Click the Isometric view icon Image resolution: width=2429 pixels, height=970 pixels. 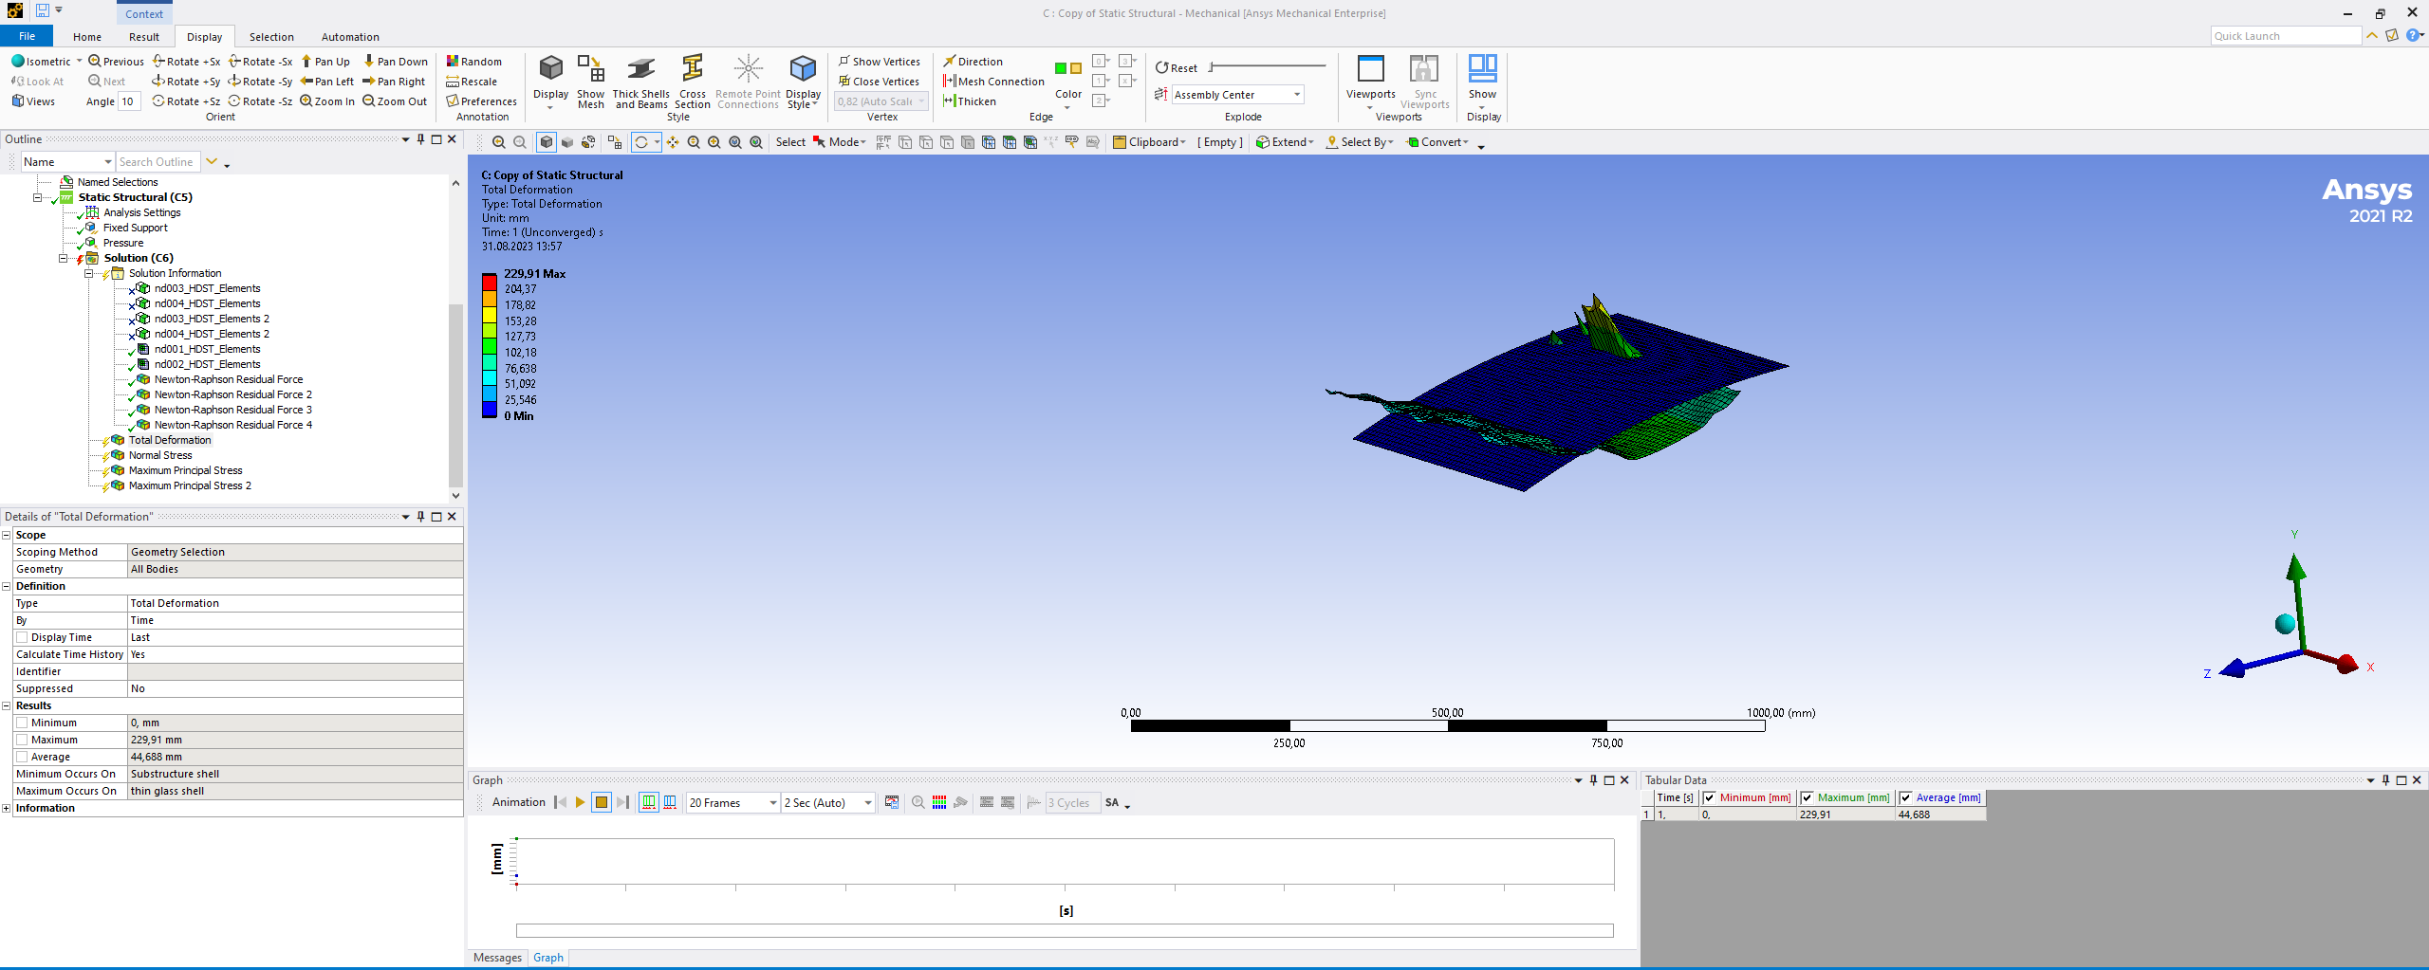pyautogui.click(x=18, y=62)
